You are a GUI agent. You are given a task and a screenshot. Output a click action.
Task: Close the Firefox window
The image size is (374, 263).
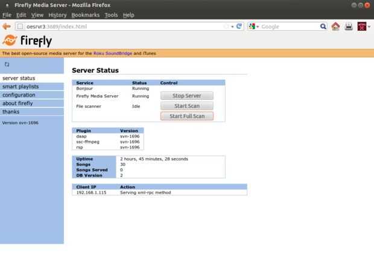(367, 5)
